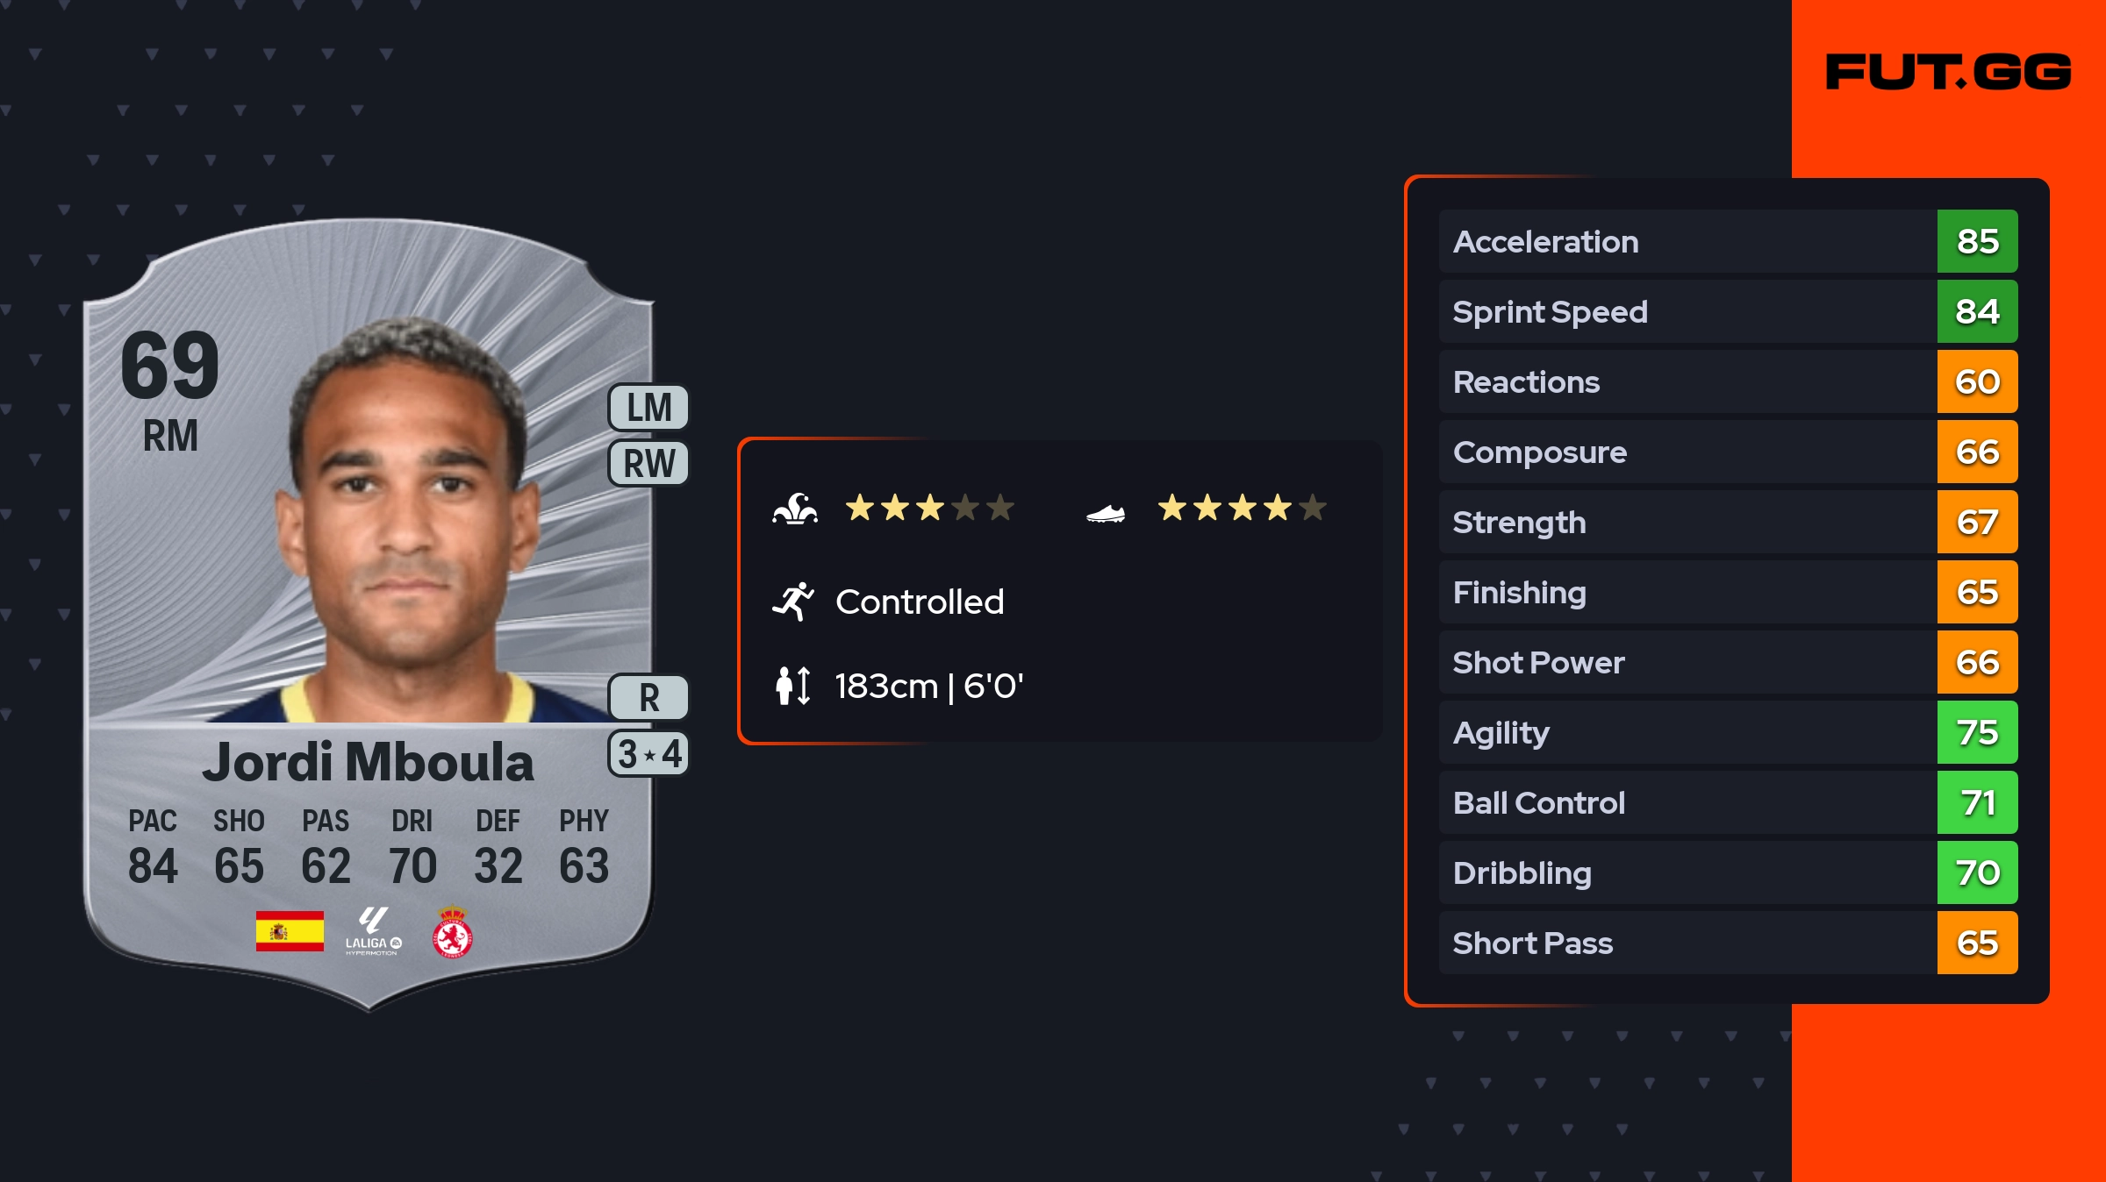This screenshot has width=2106, height=1182.
Task: Select the RW alternate position badge
Action: click(648, 463)
